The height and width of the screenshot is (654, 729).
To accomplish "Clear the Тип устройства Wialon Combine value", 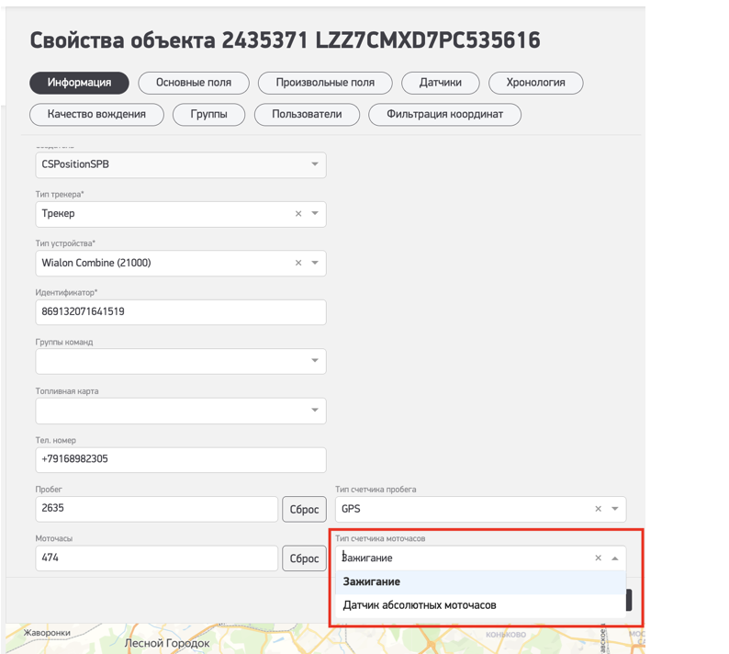I will tap(298, 263).
